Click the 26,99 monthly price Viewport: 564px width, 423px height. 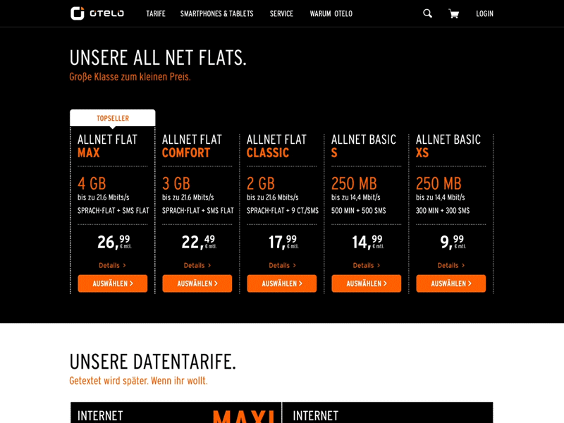(x=114, y=242)
